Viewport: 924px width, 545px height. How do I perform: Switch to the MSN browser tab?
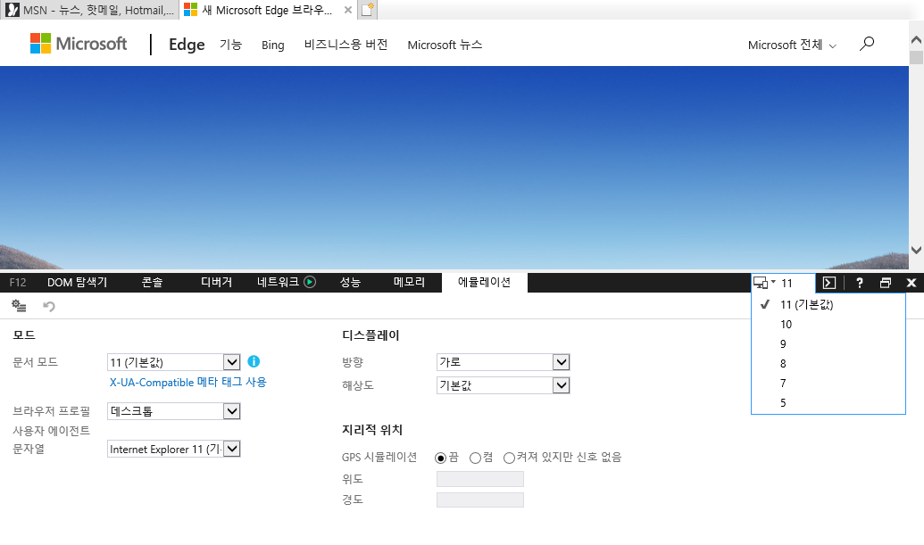(89, 10)
